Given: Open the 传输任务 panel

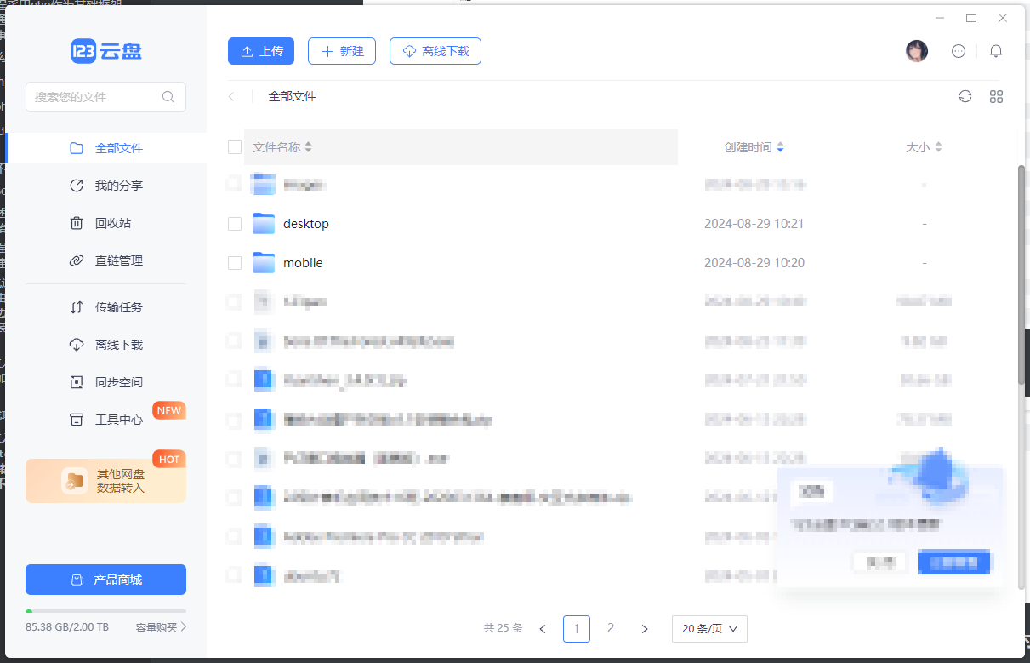Looking at the screenshot, I should (109, 307).
